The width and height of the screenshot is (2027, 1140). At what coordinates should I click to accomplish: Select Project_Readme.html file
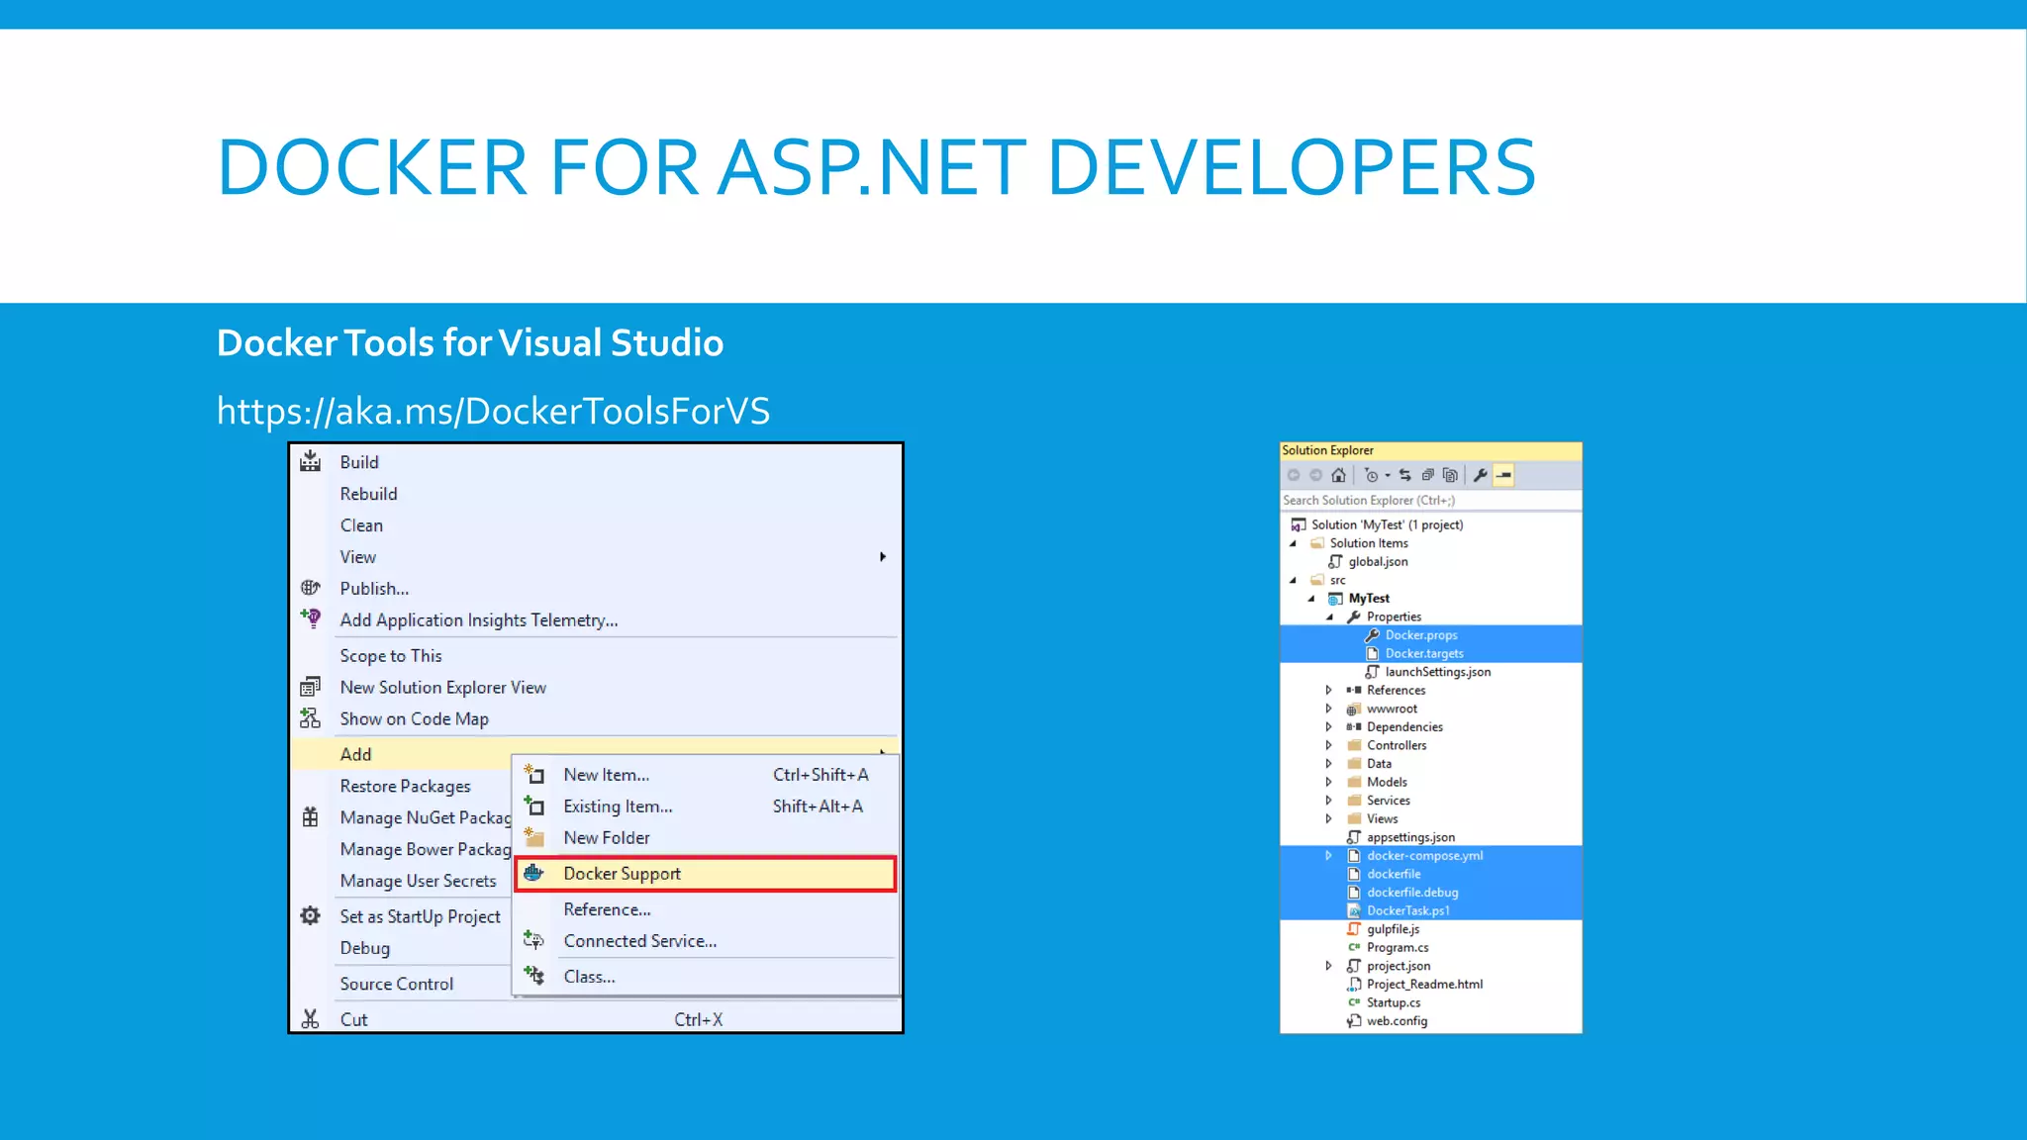1424,985
